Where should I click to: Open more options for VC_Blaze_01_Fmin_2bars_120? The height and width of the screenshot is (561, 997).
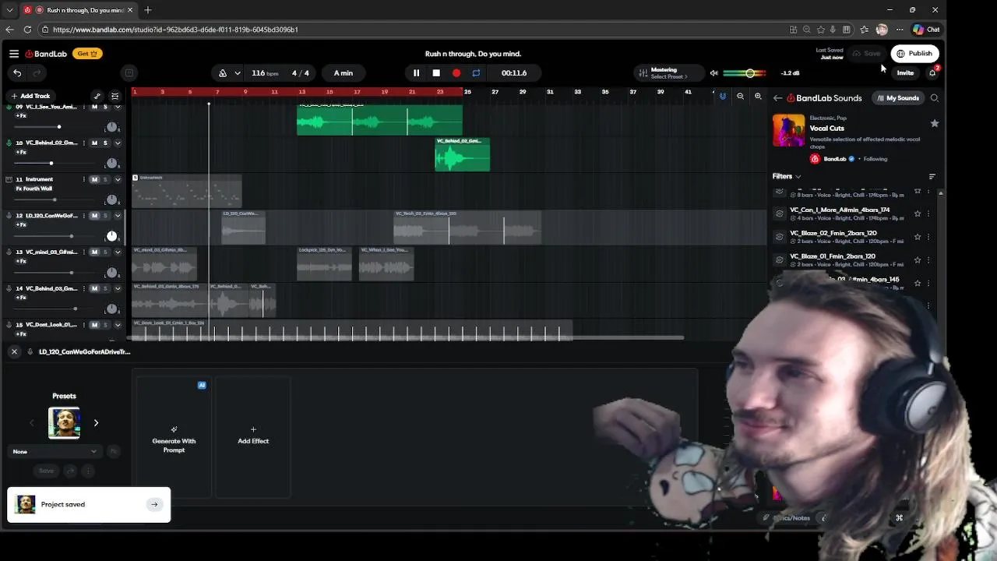coord(928,259)
